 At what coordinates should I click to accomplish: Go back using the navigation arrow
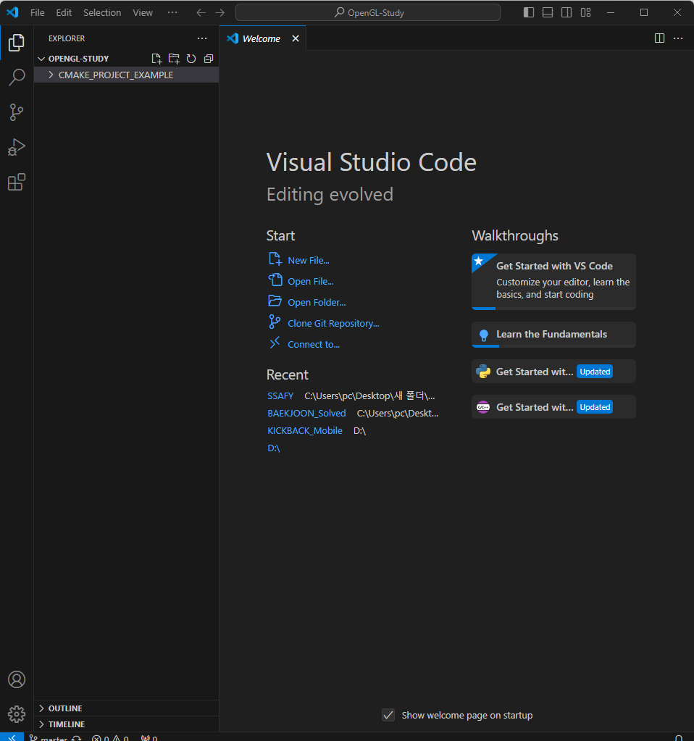[x=201, y=13]
